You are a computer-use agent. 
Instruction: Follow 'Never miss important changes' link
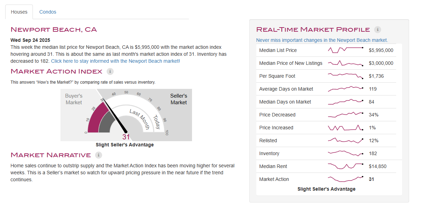[322, 40]
